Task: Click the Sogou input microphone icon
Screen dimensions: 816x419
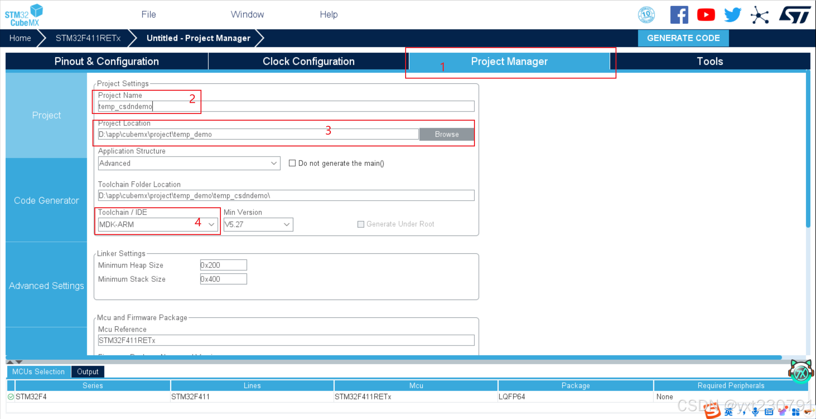Action: tap(755, 412)
